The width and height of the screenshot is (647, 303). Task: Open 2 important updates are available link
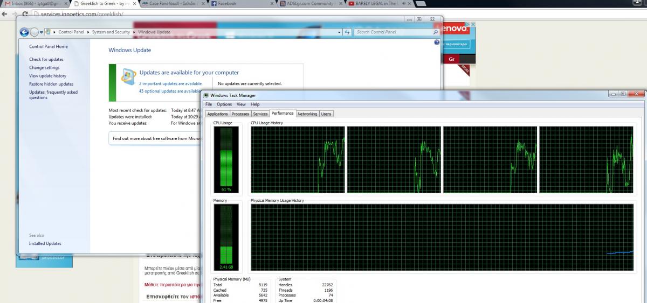click(x=170, y=84)
